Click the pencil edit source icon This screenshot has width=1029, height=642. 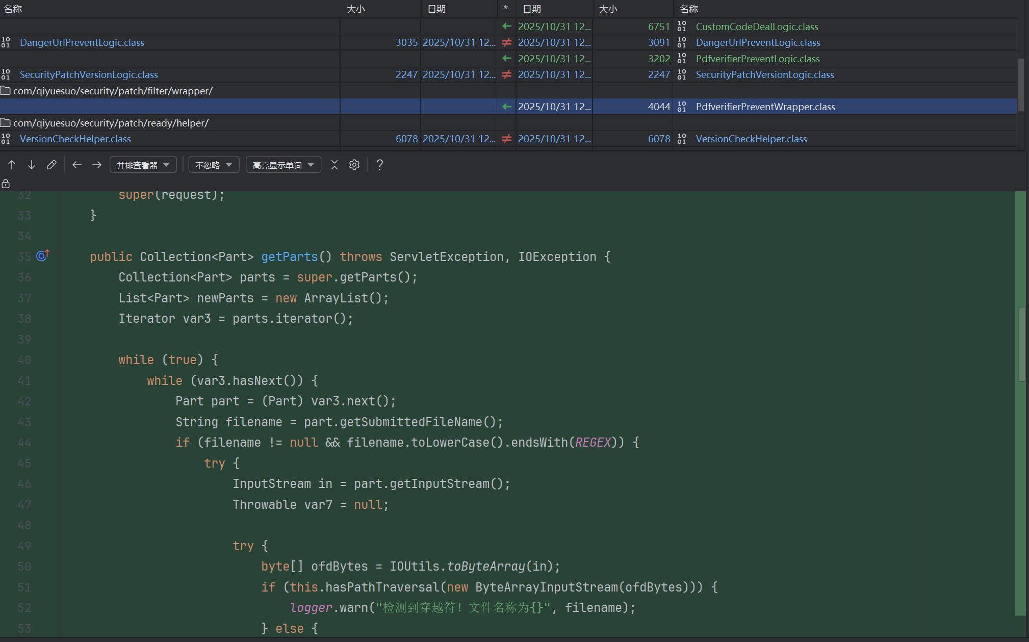(x=52, y=165)
